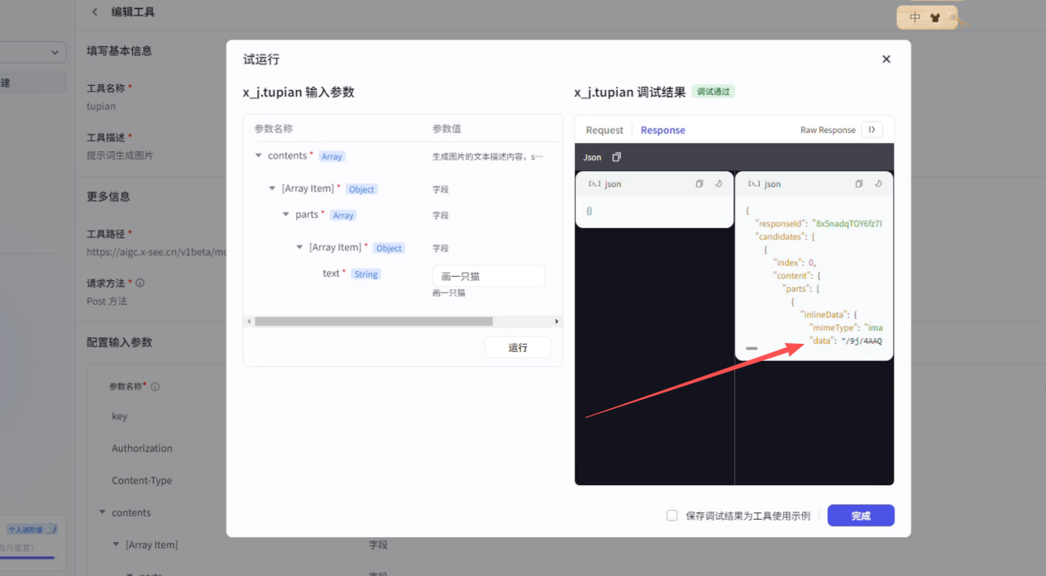Click "candidates" key in json output
1046x576 pixels.
click(x=779, y=236)
